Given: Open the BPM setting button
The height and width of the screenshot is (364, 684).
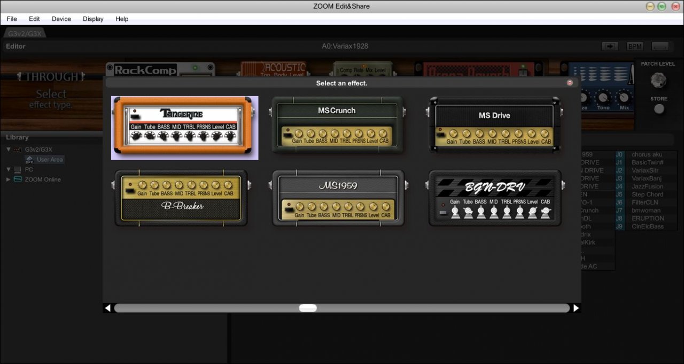Looking at the screenshot, I should (x=635, y=46).
